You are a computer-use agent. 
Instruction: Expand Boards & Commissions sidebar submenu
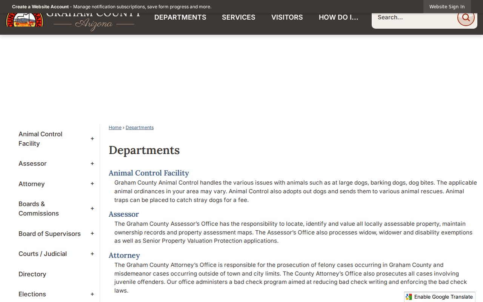(92, 209)
